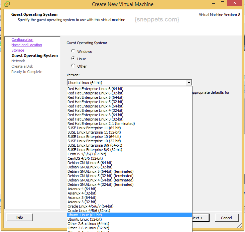Choose Red Hat Enterprise Linux 2.1 (terminated)

click(130, 124)
